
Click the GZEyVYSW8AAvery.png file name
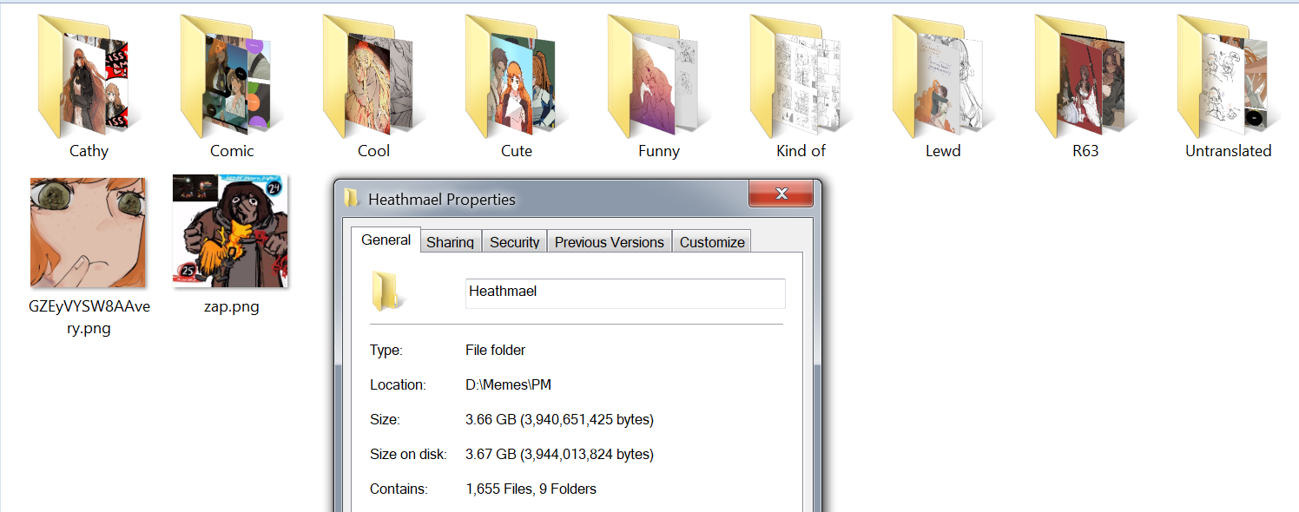pos(89,318)
